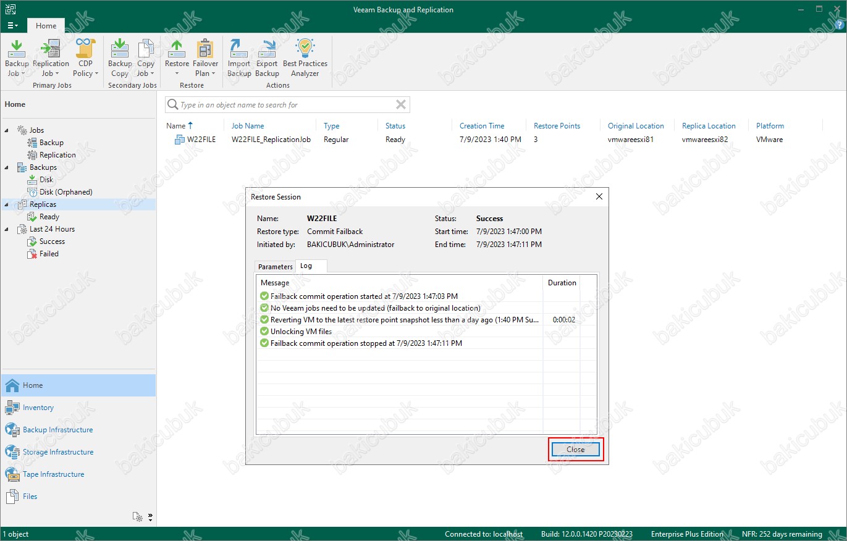Viewport: 847px width, 541px height.
Task: Sort by Platform column header
Action: click(x=770, y=126)
